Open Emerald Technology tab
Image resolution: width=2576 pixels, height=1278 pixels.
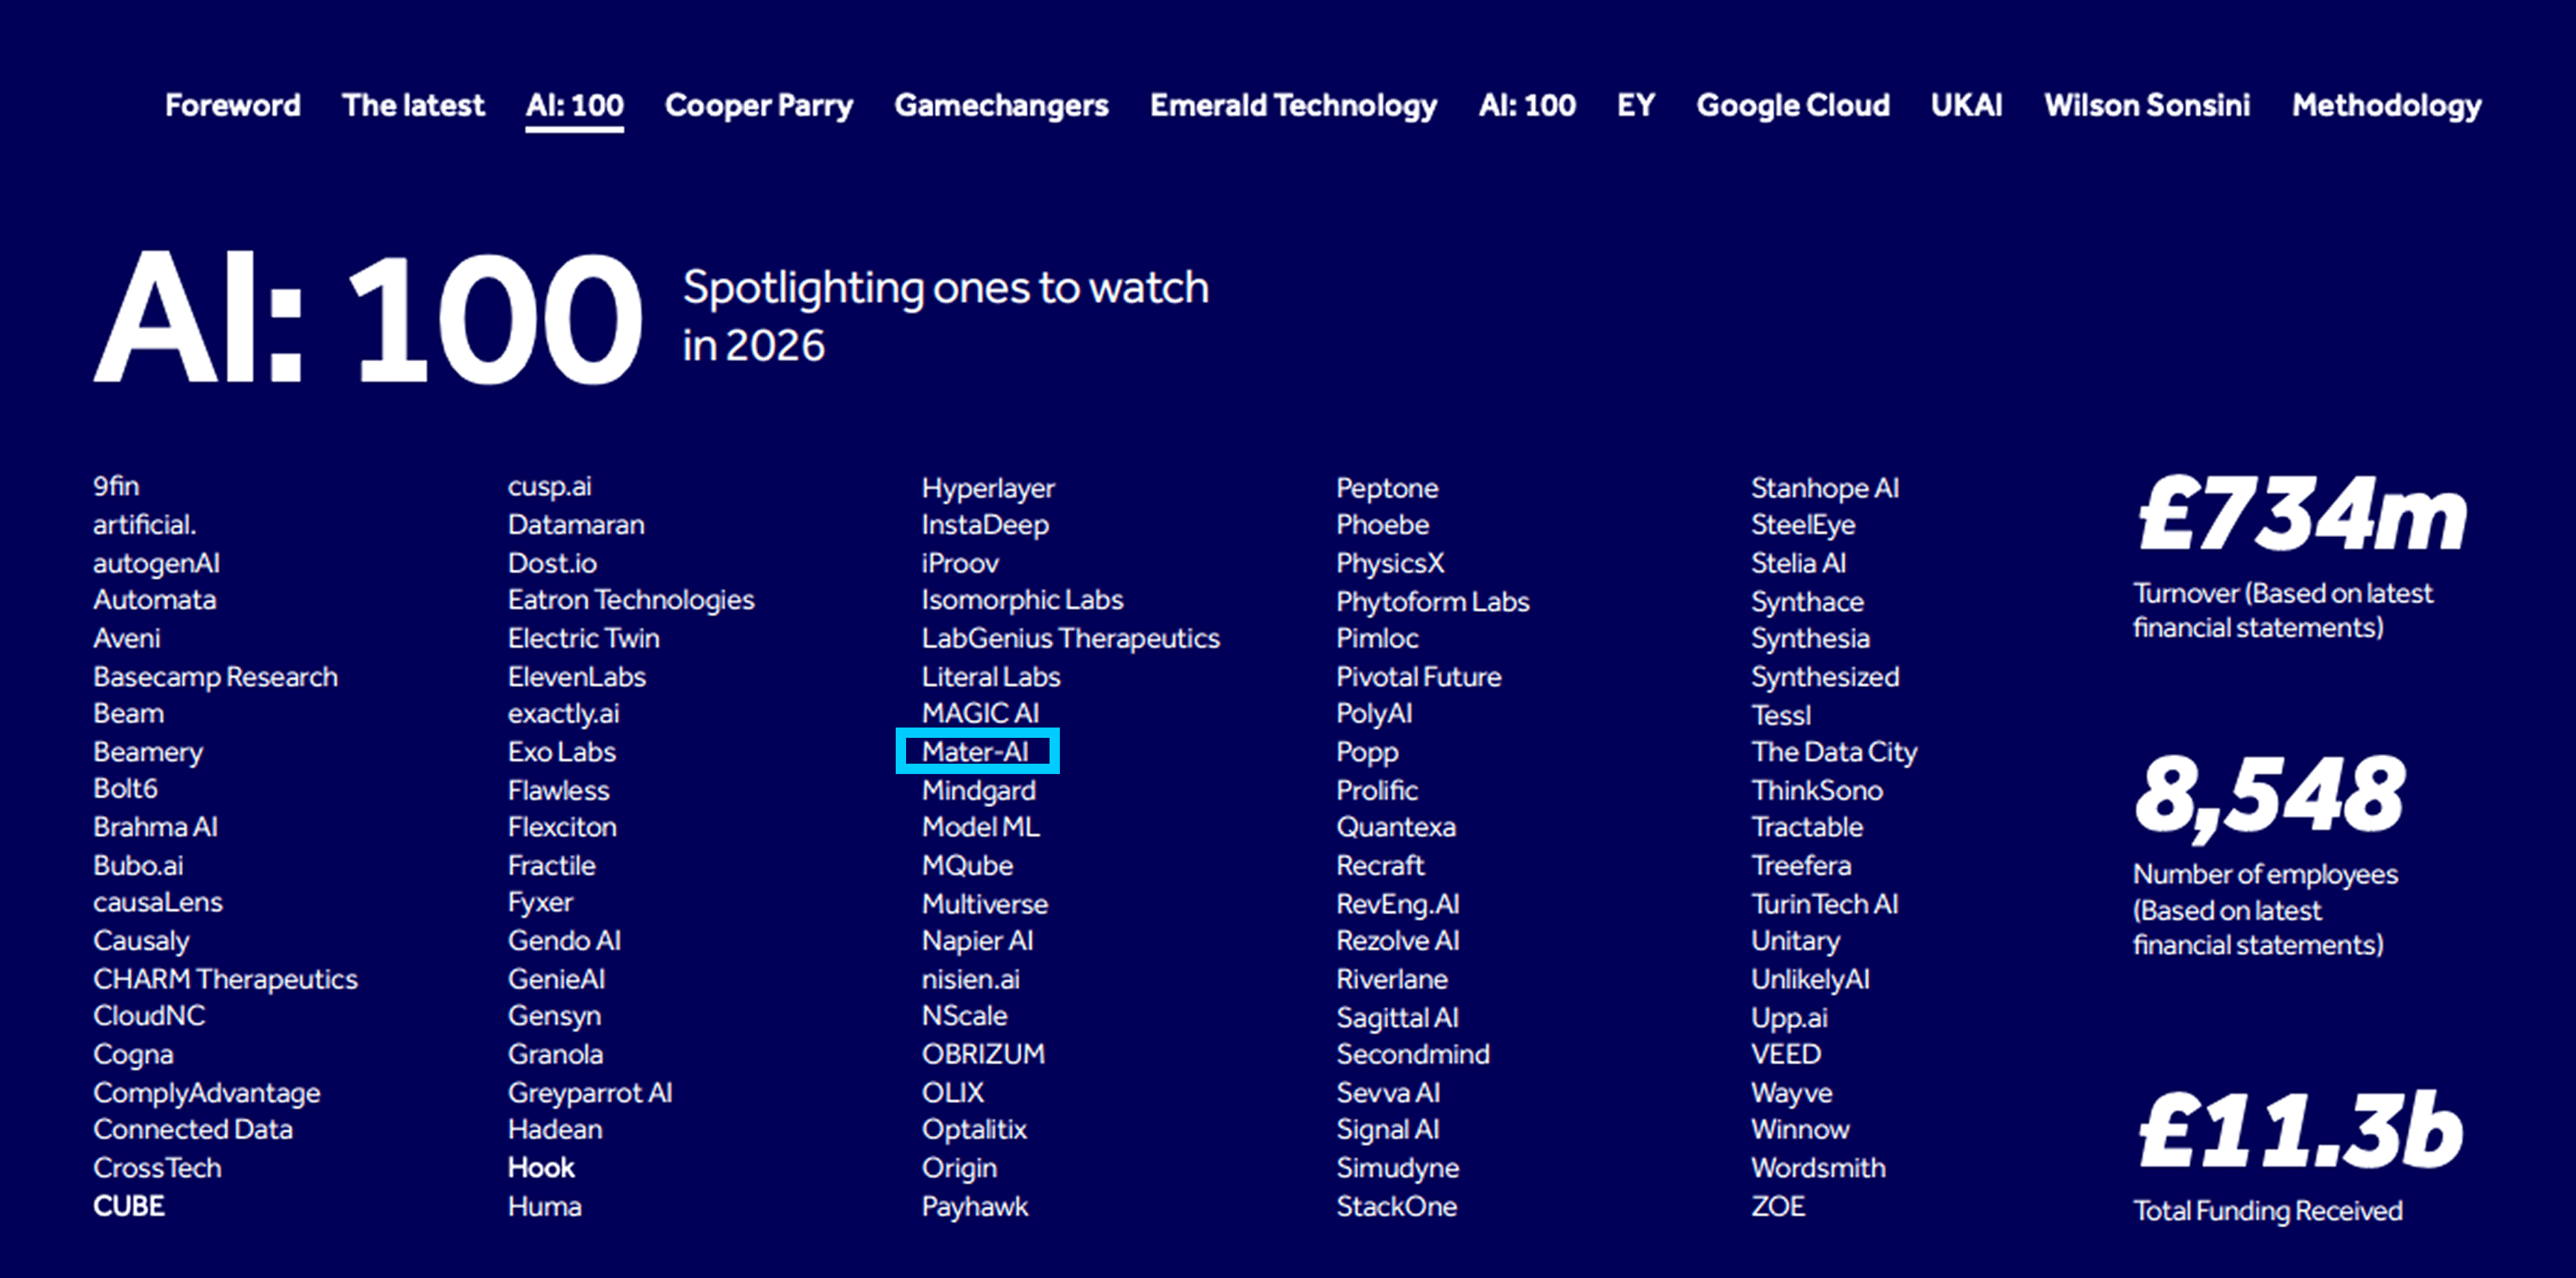1293,106
